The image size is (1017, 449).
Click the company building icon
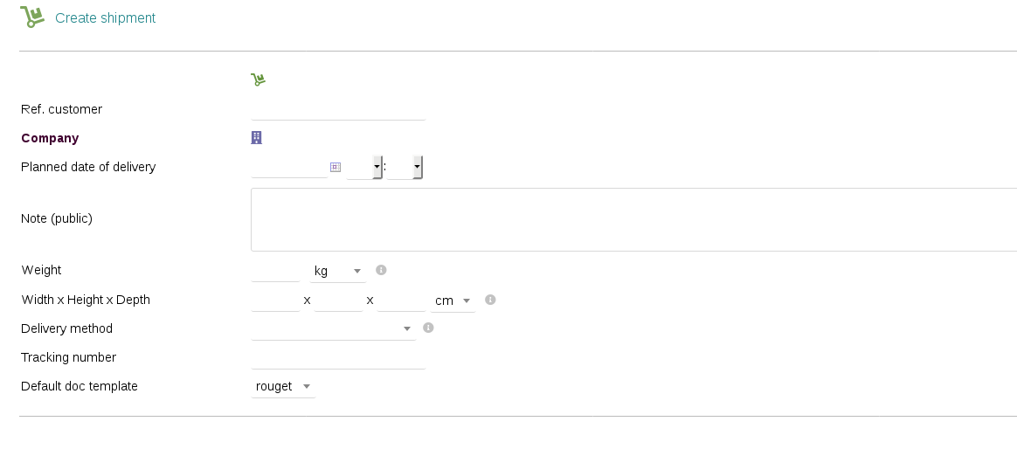(x=256, y=137)
